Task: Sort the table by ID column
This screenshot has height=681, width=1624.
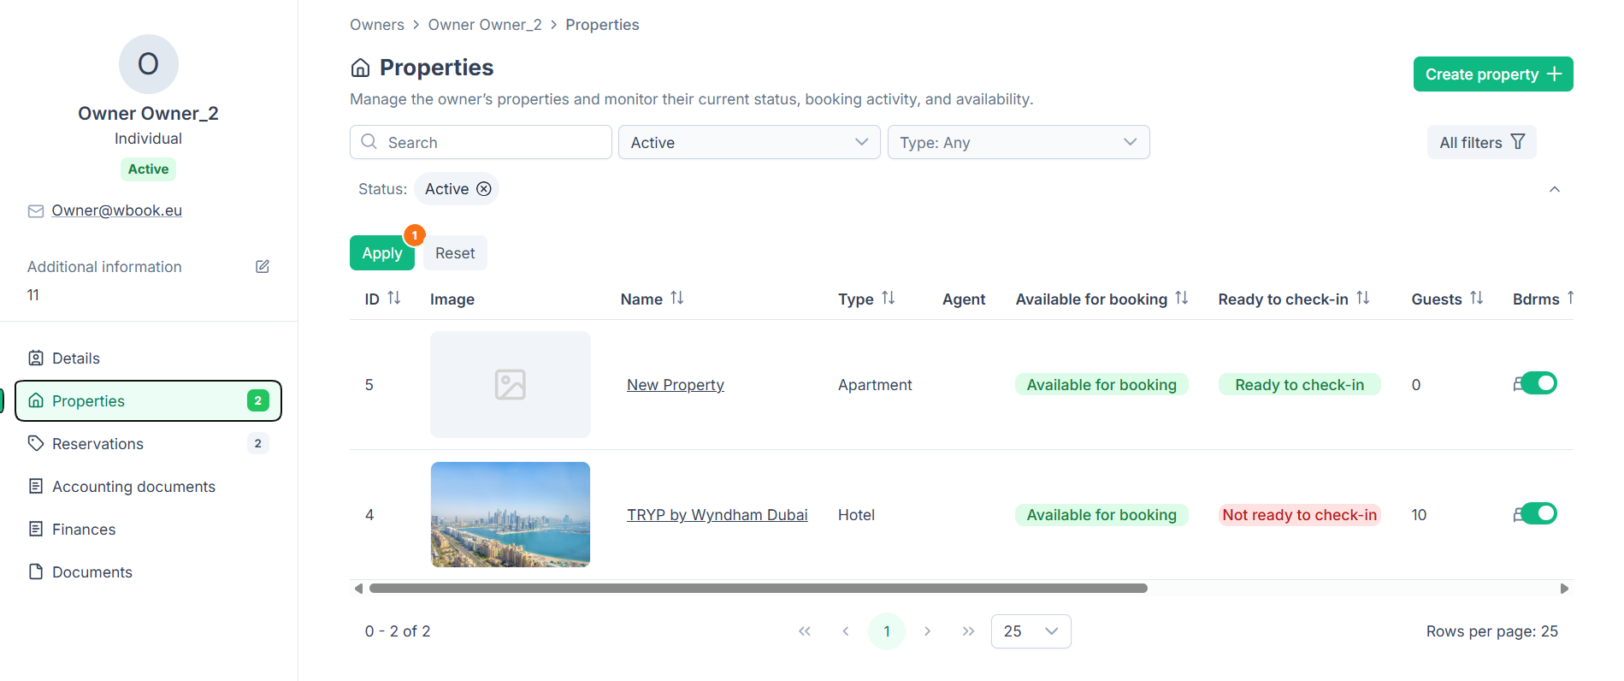Action: click(x=394, y=299)
